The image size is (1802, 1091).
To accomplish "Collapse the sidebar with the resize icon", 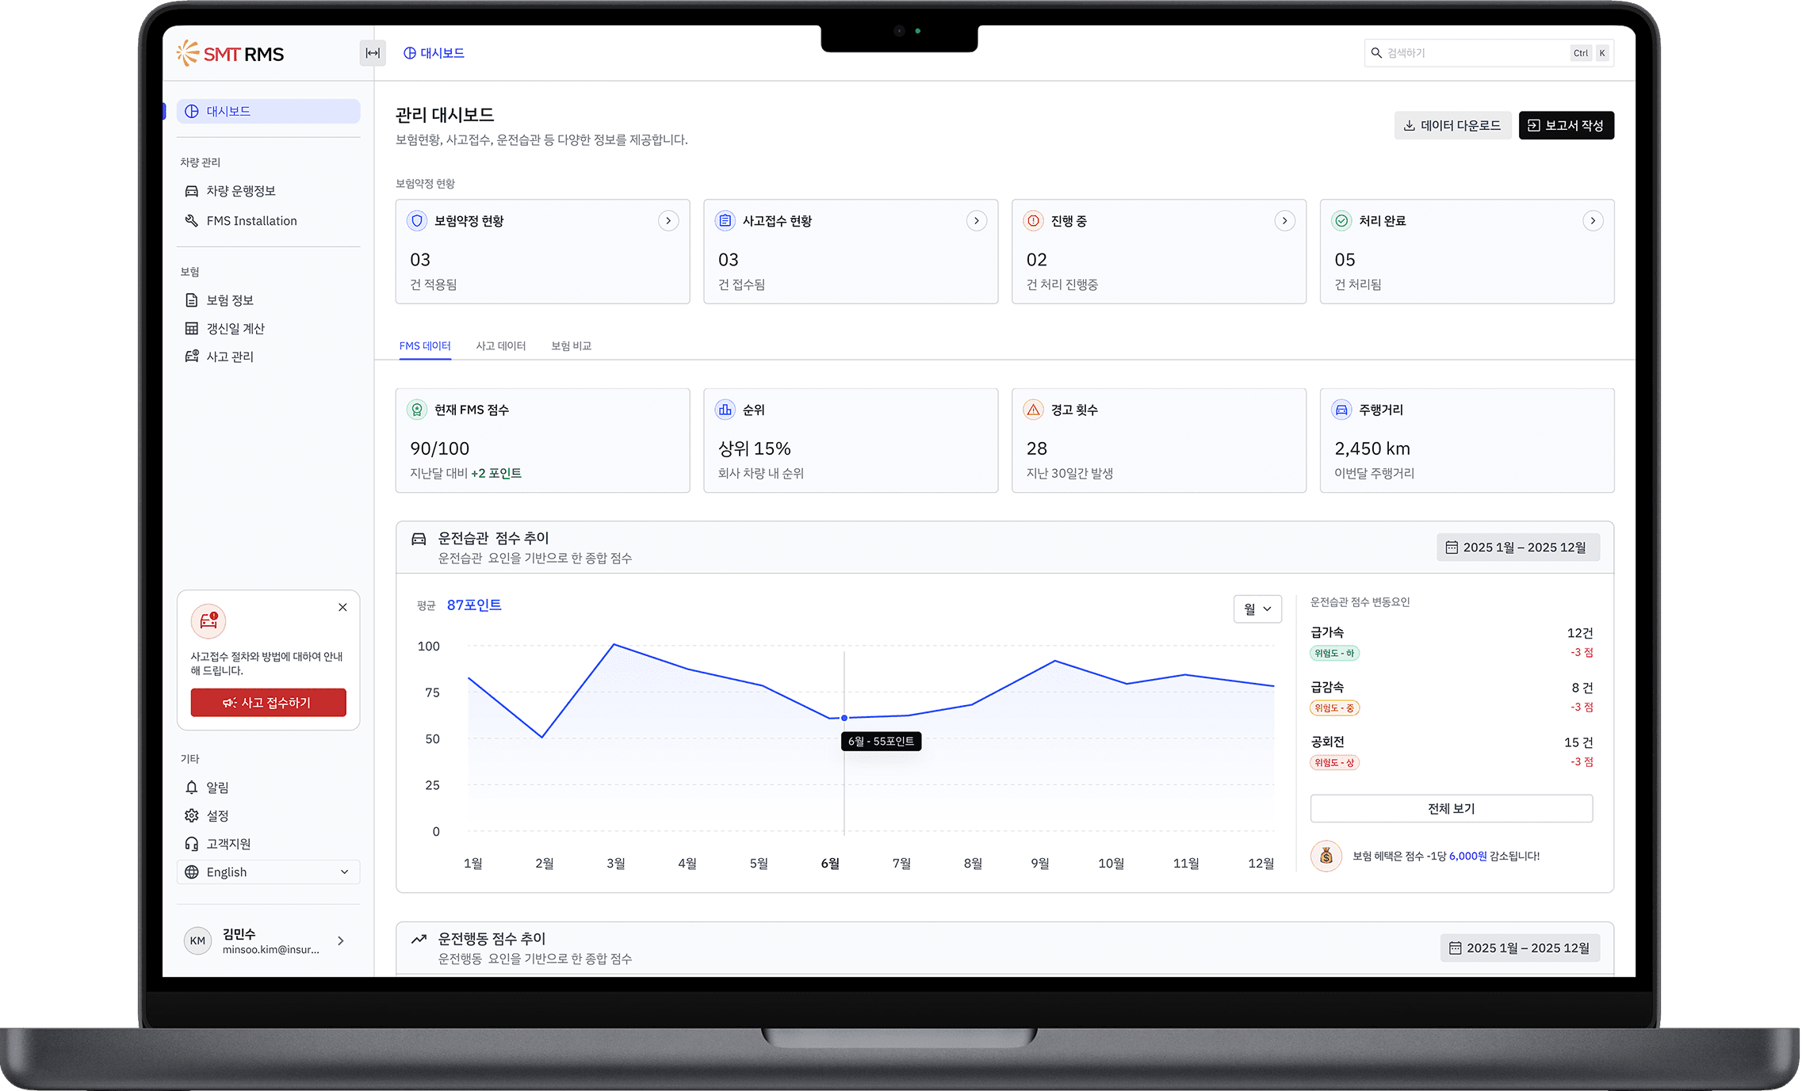I will pos(372,53).
